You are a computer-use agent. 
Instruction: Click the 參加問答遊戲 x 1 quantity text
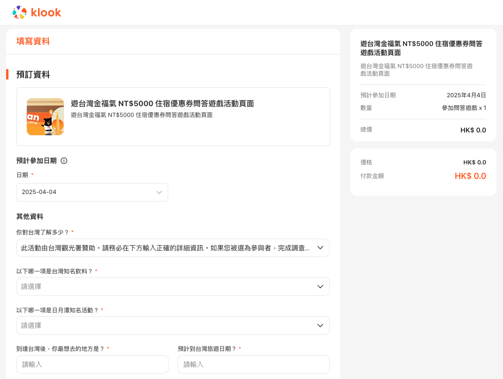(x=464, y=108)
